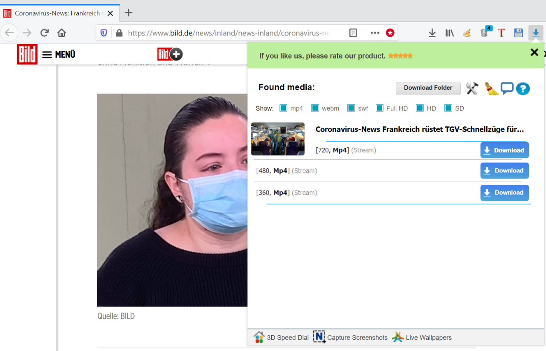Open the BILD MENÜ hamburger menu
This screenshot has width=546, height=351.
pyautogui.click(x=58, y=55)
